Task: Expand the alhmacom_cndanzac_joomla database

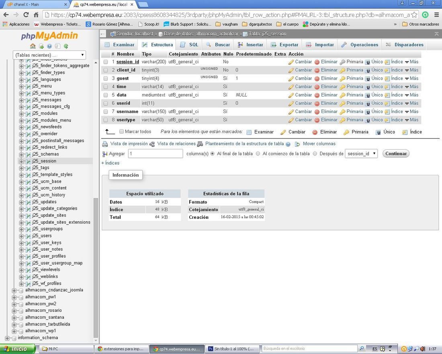Action: 14,290
